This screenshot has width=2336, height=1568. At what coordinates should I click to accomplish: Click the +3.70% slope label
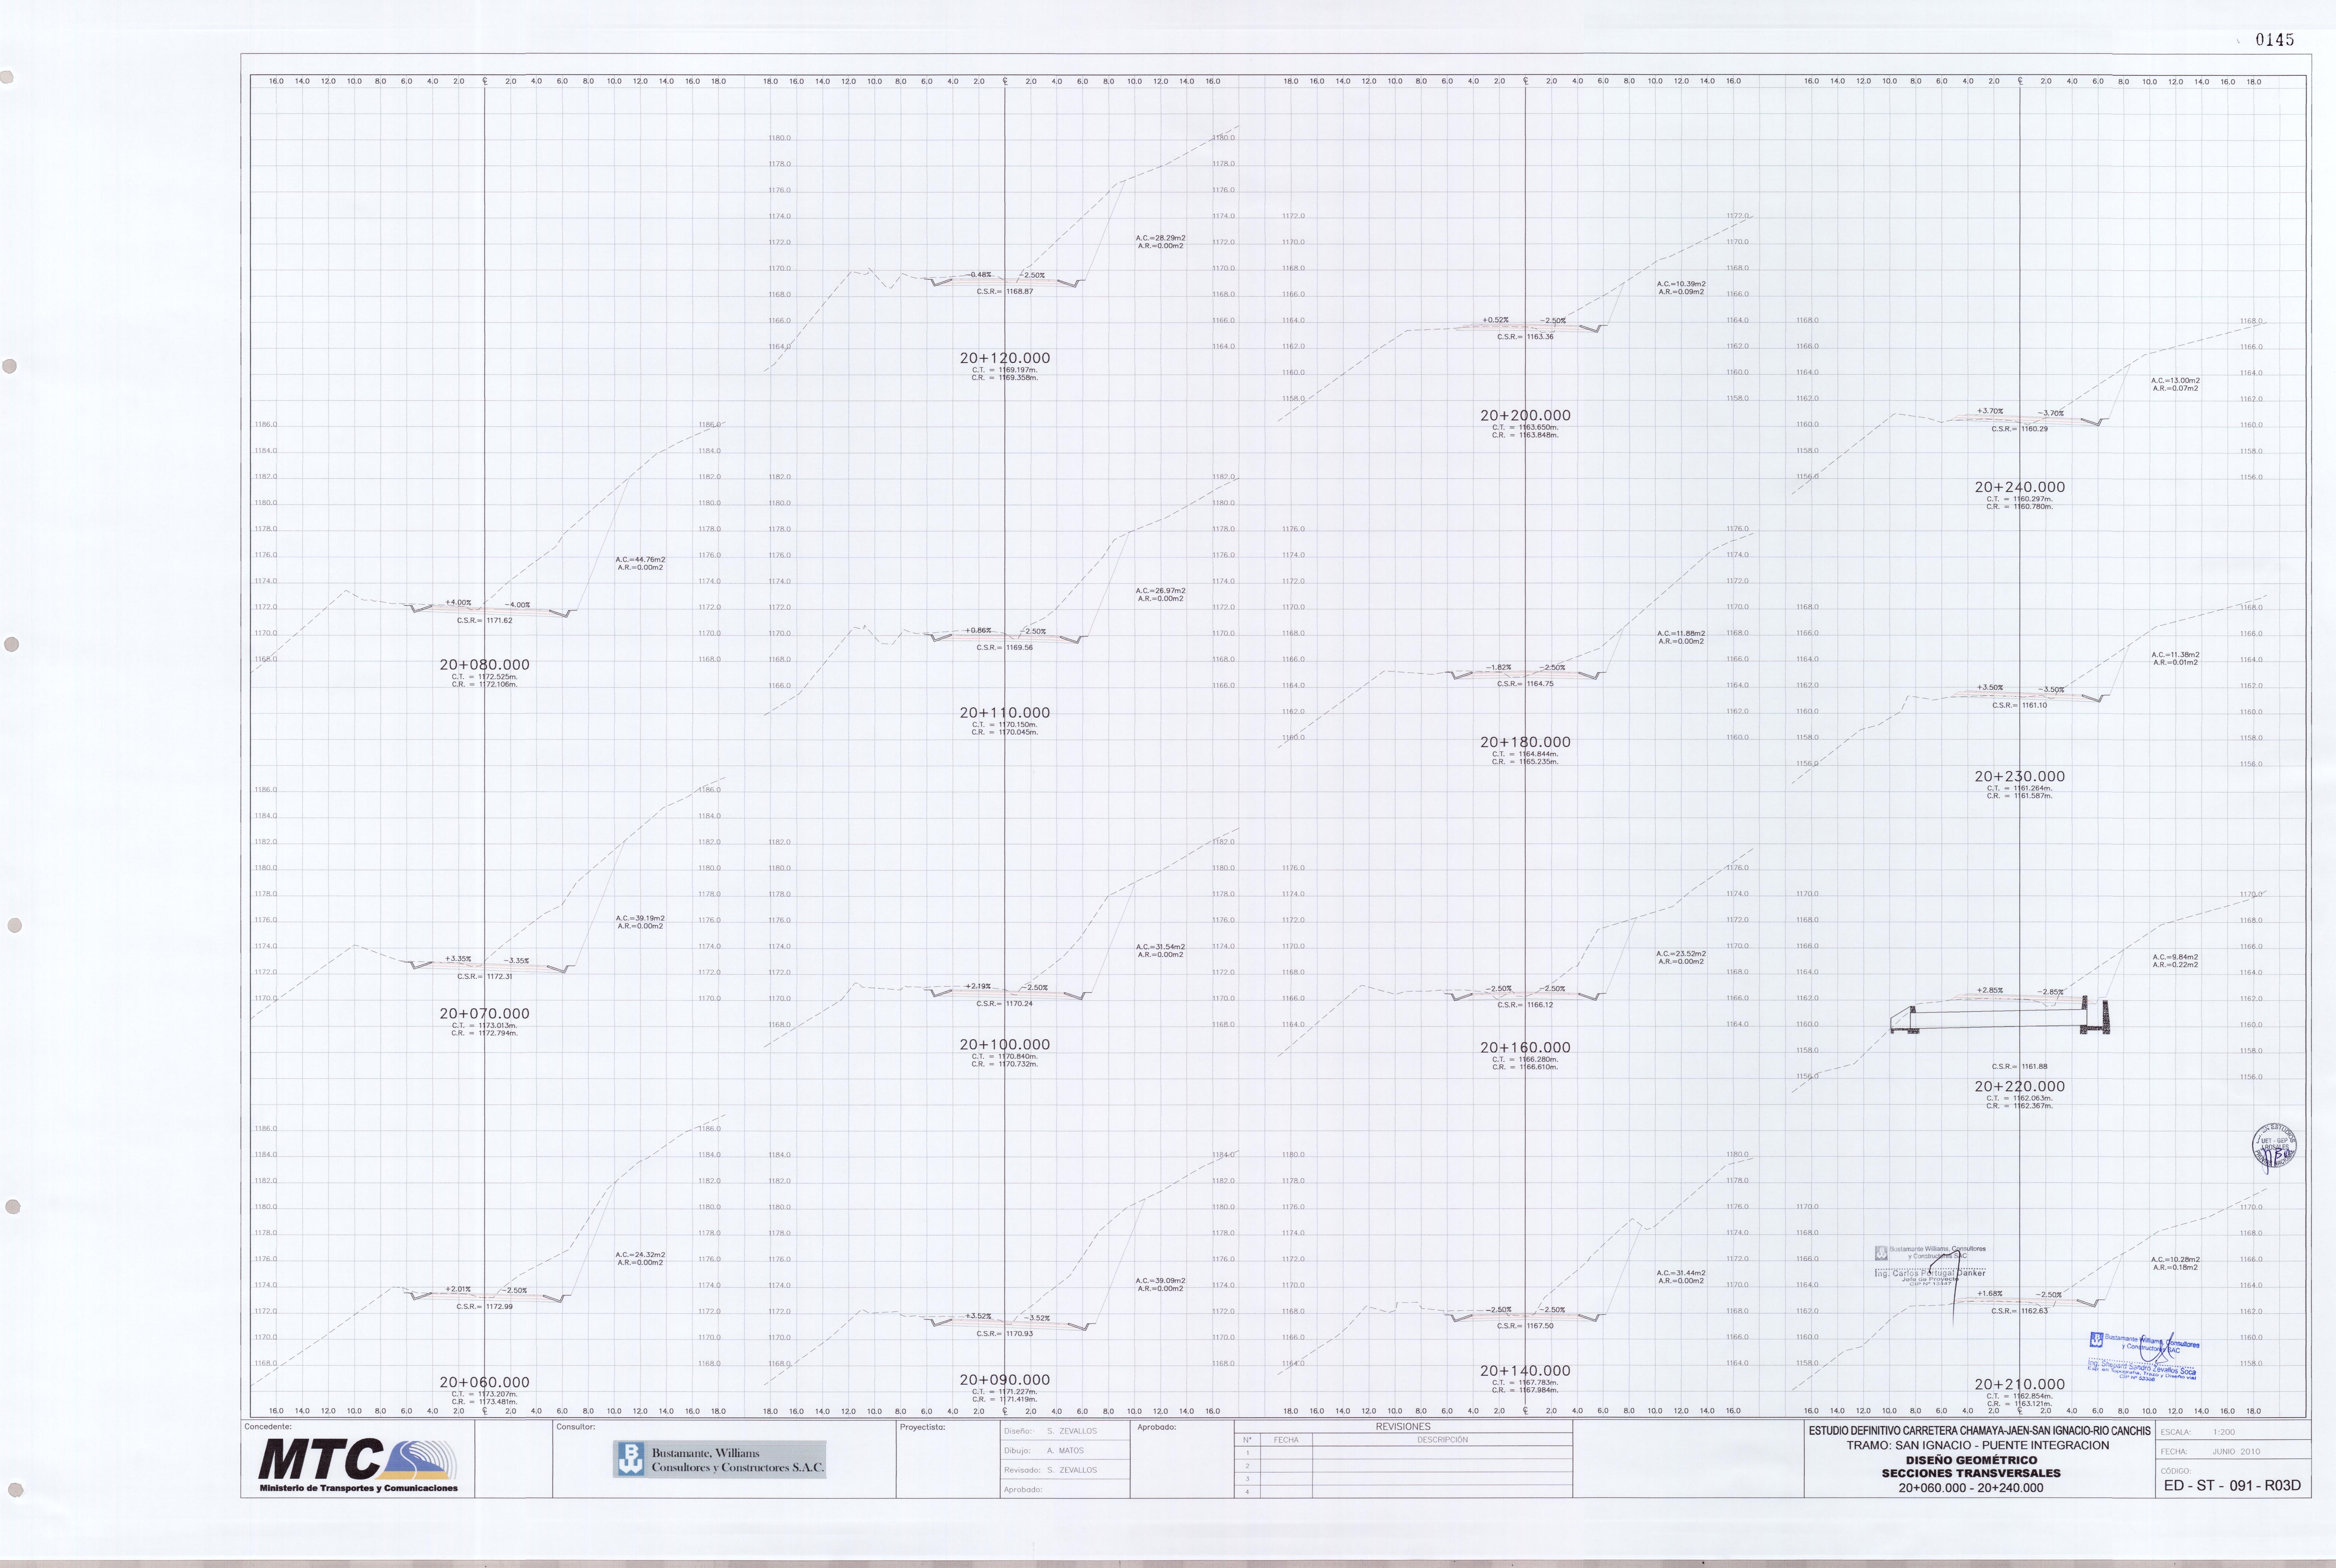[x=1990, y=411]
